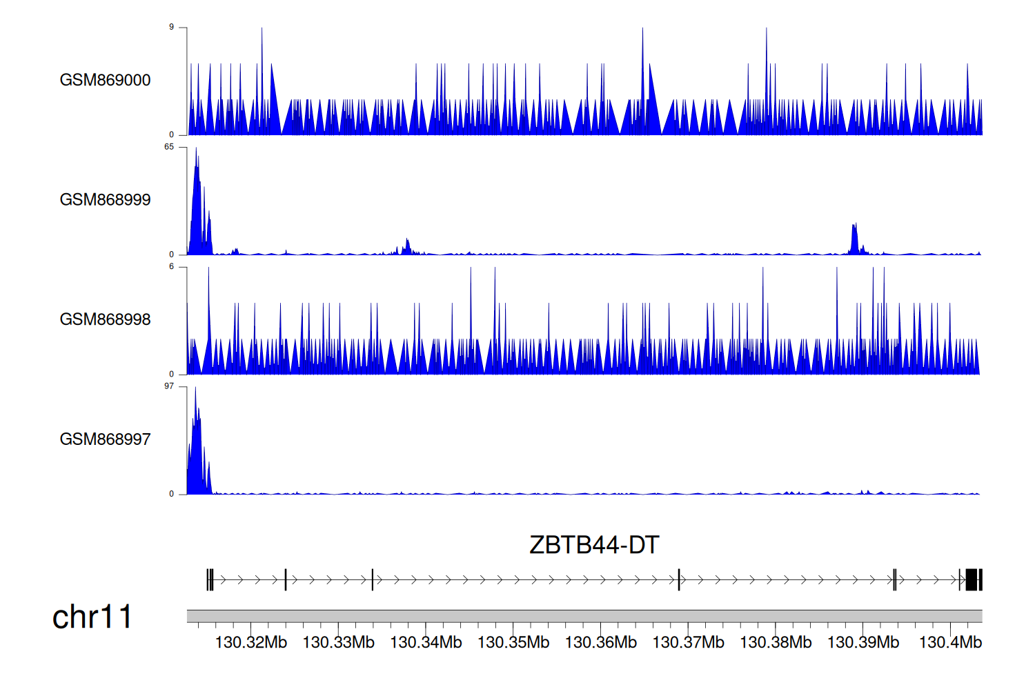Screen dimensions: 1035x676
Task: Click the 130.36Mb axis tick label
Action: click(x=600, y=643)
